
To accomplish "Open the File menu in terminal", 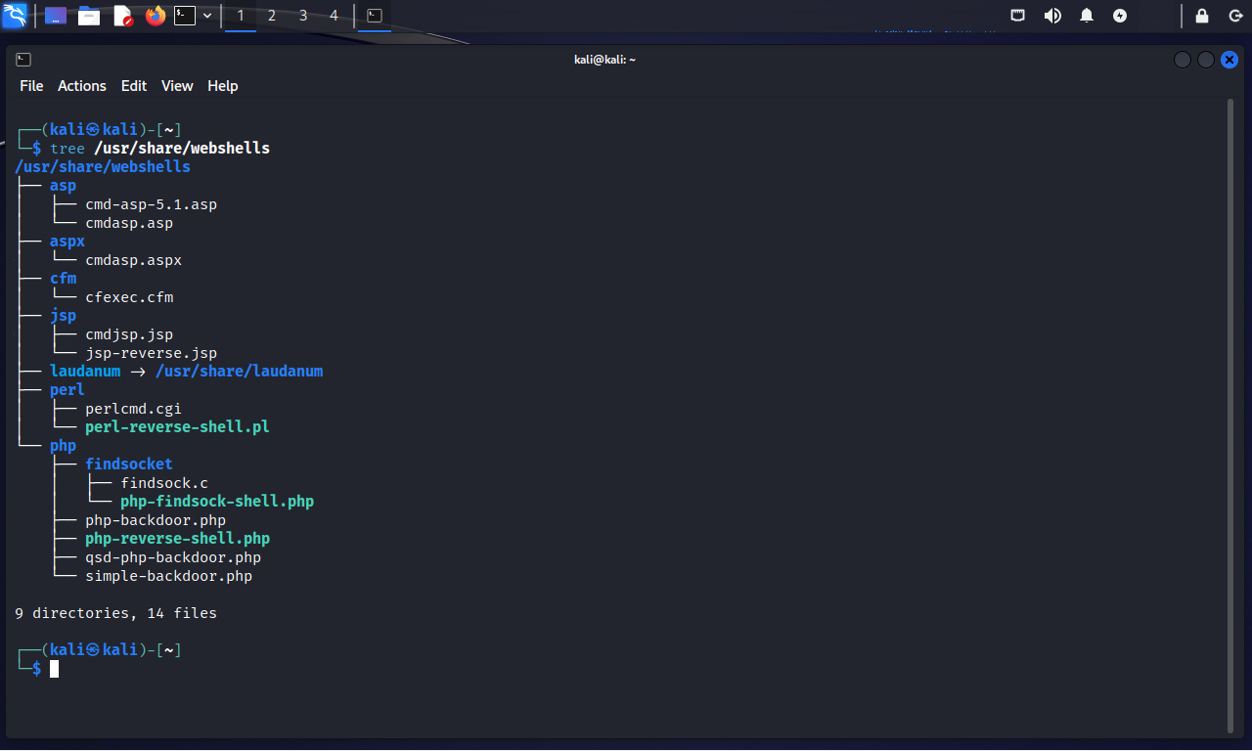I will [31, 86].
